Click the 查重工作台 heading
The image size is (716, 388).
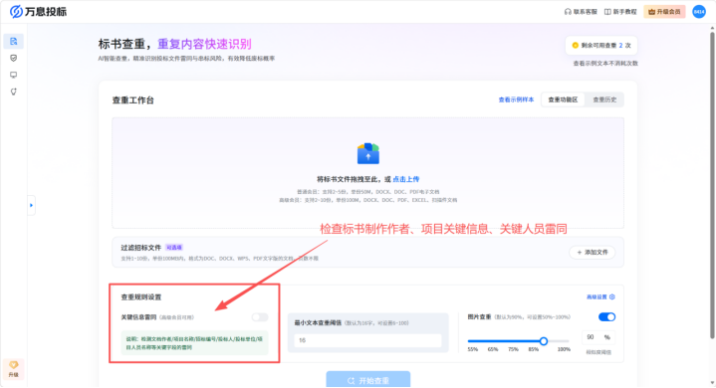132,100
